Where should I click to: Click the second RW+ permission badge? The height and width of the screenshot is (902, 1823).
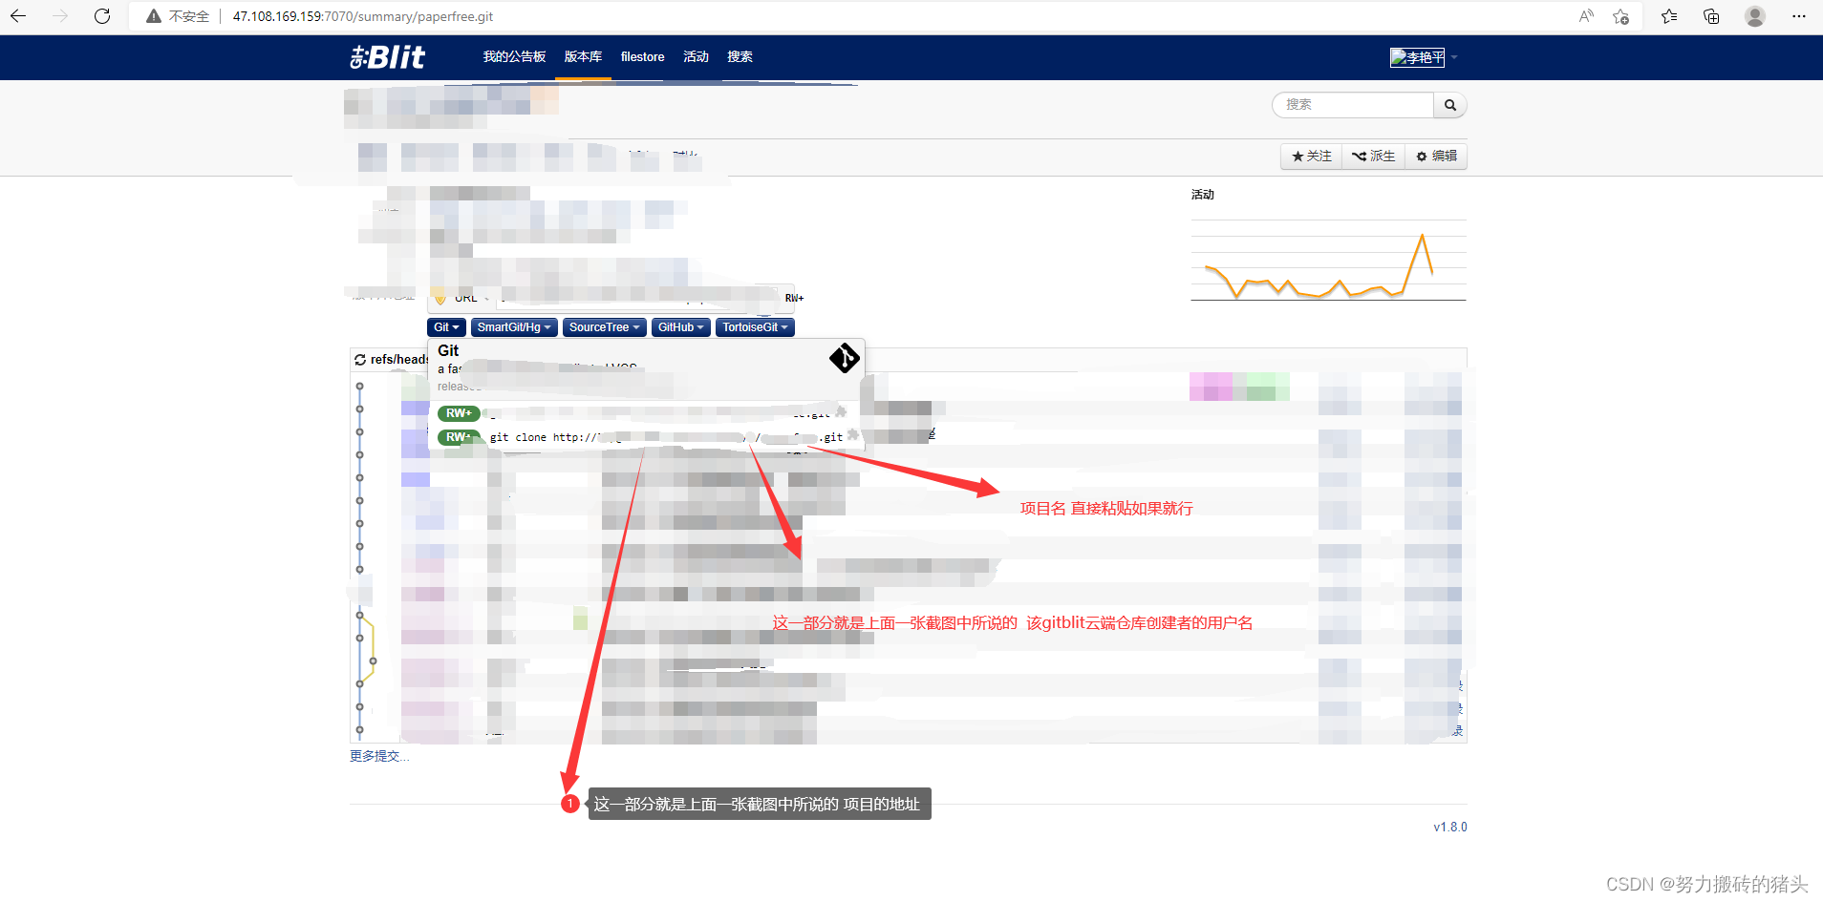(459, 437)
